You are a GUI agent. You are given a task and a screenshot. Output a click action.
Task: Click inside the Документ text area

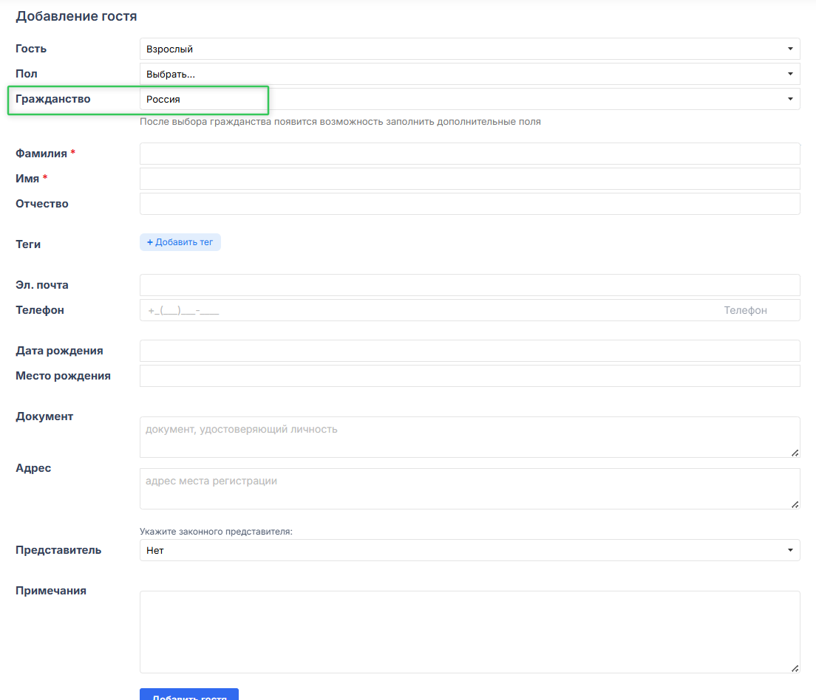tap(469, 436)
